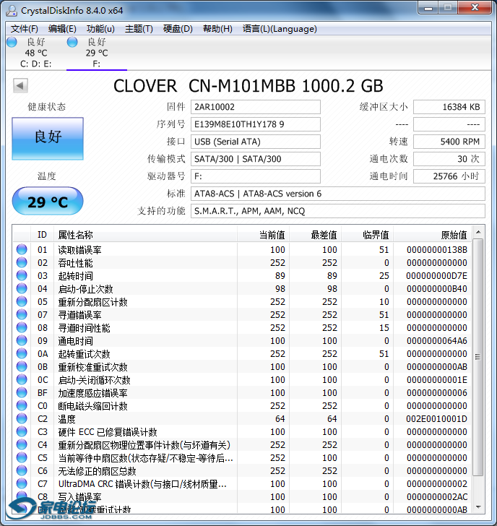Click the interface field USB (Serial ATA)

[x=255, y=142]
